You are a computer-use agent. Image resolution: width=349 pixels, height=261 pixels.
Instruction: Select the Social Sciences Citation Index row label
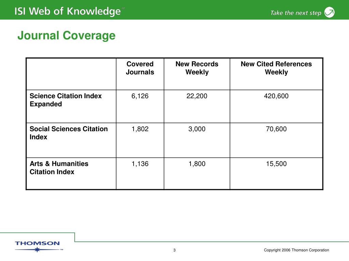(69, 133)
